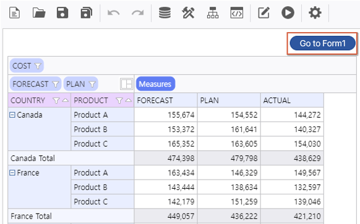Save using the floppy disk icon
Viewport: 360px width, 224px height.
pyautogui.click(x=62, y=12)
